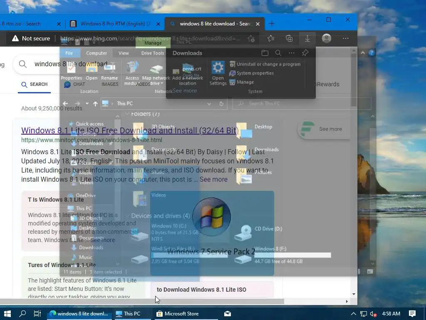The image size is (426, 320).
Task: Open more options in Downloads panel
Action: click(292, 53)
